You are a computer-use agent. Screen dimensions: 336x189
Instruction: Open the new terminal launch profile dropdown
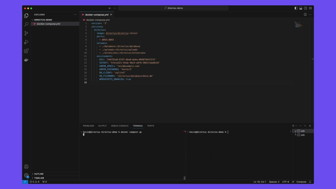pyautogui.click(x=296, y=126)
